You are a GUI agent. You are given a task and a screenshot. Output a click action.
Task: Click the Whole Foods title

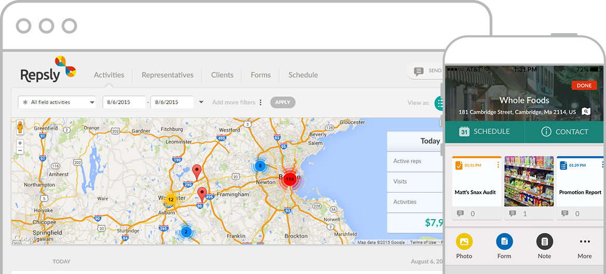tap(524, 100)
